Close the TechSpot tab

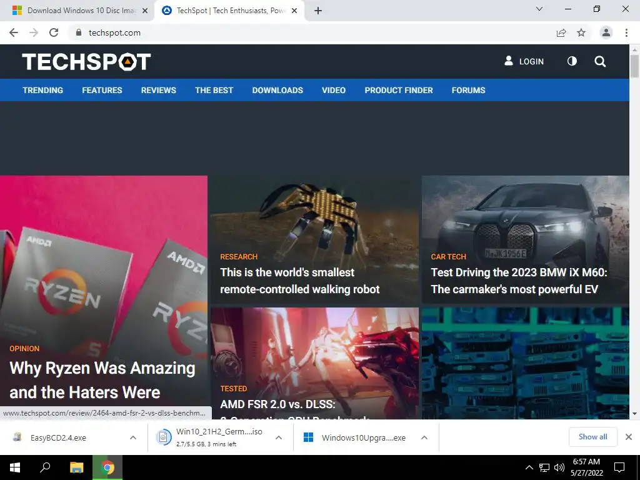click(294, 11)
